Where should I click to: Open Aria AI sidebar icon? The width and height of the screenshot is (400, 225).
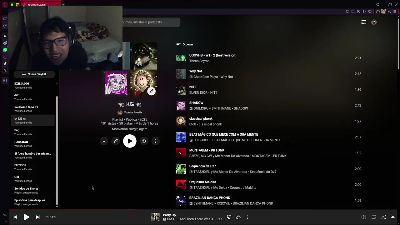5,36
